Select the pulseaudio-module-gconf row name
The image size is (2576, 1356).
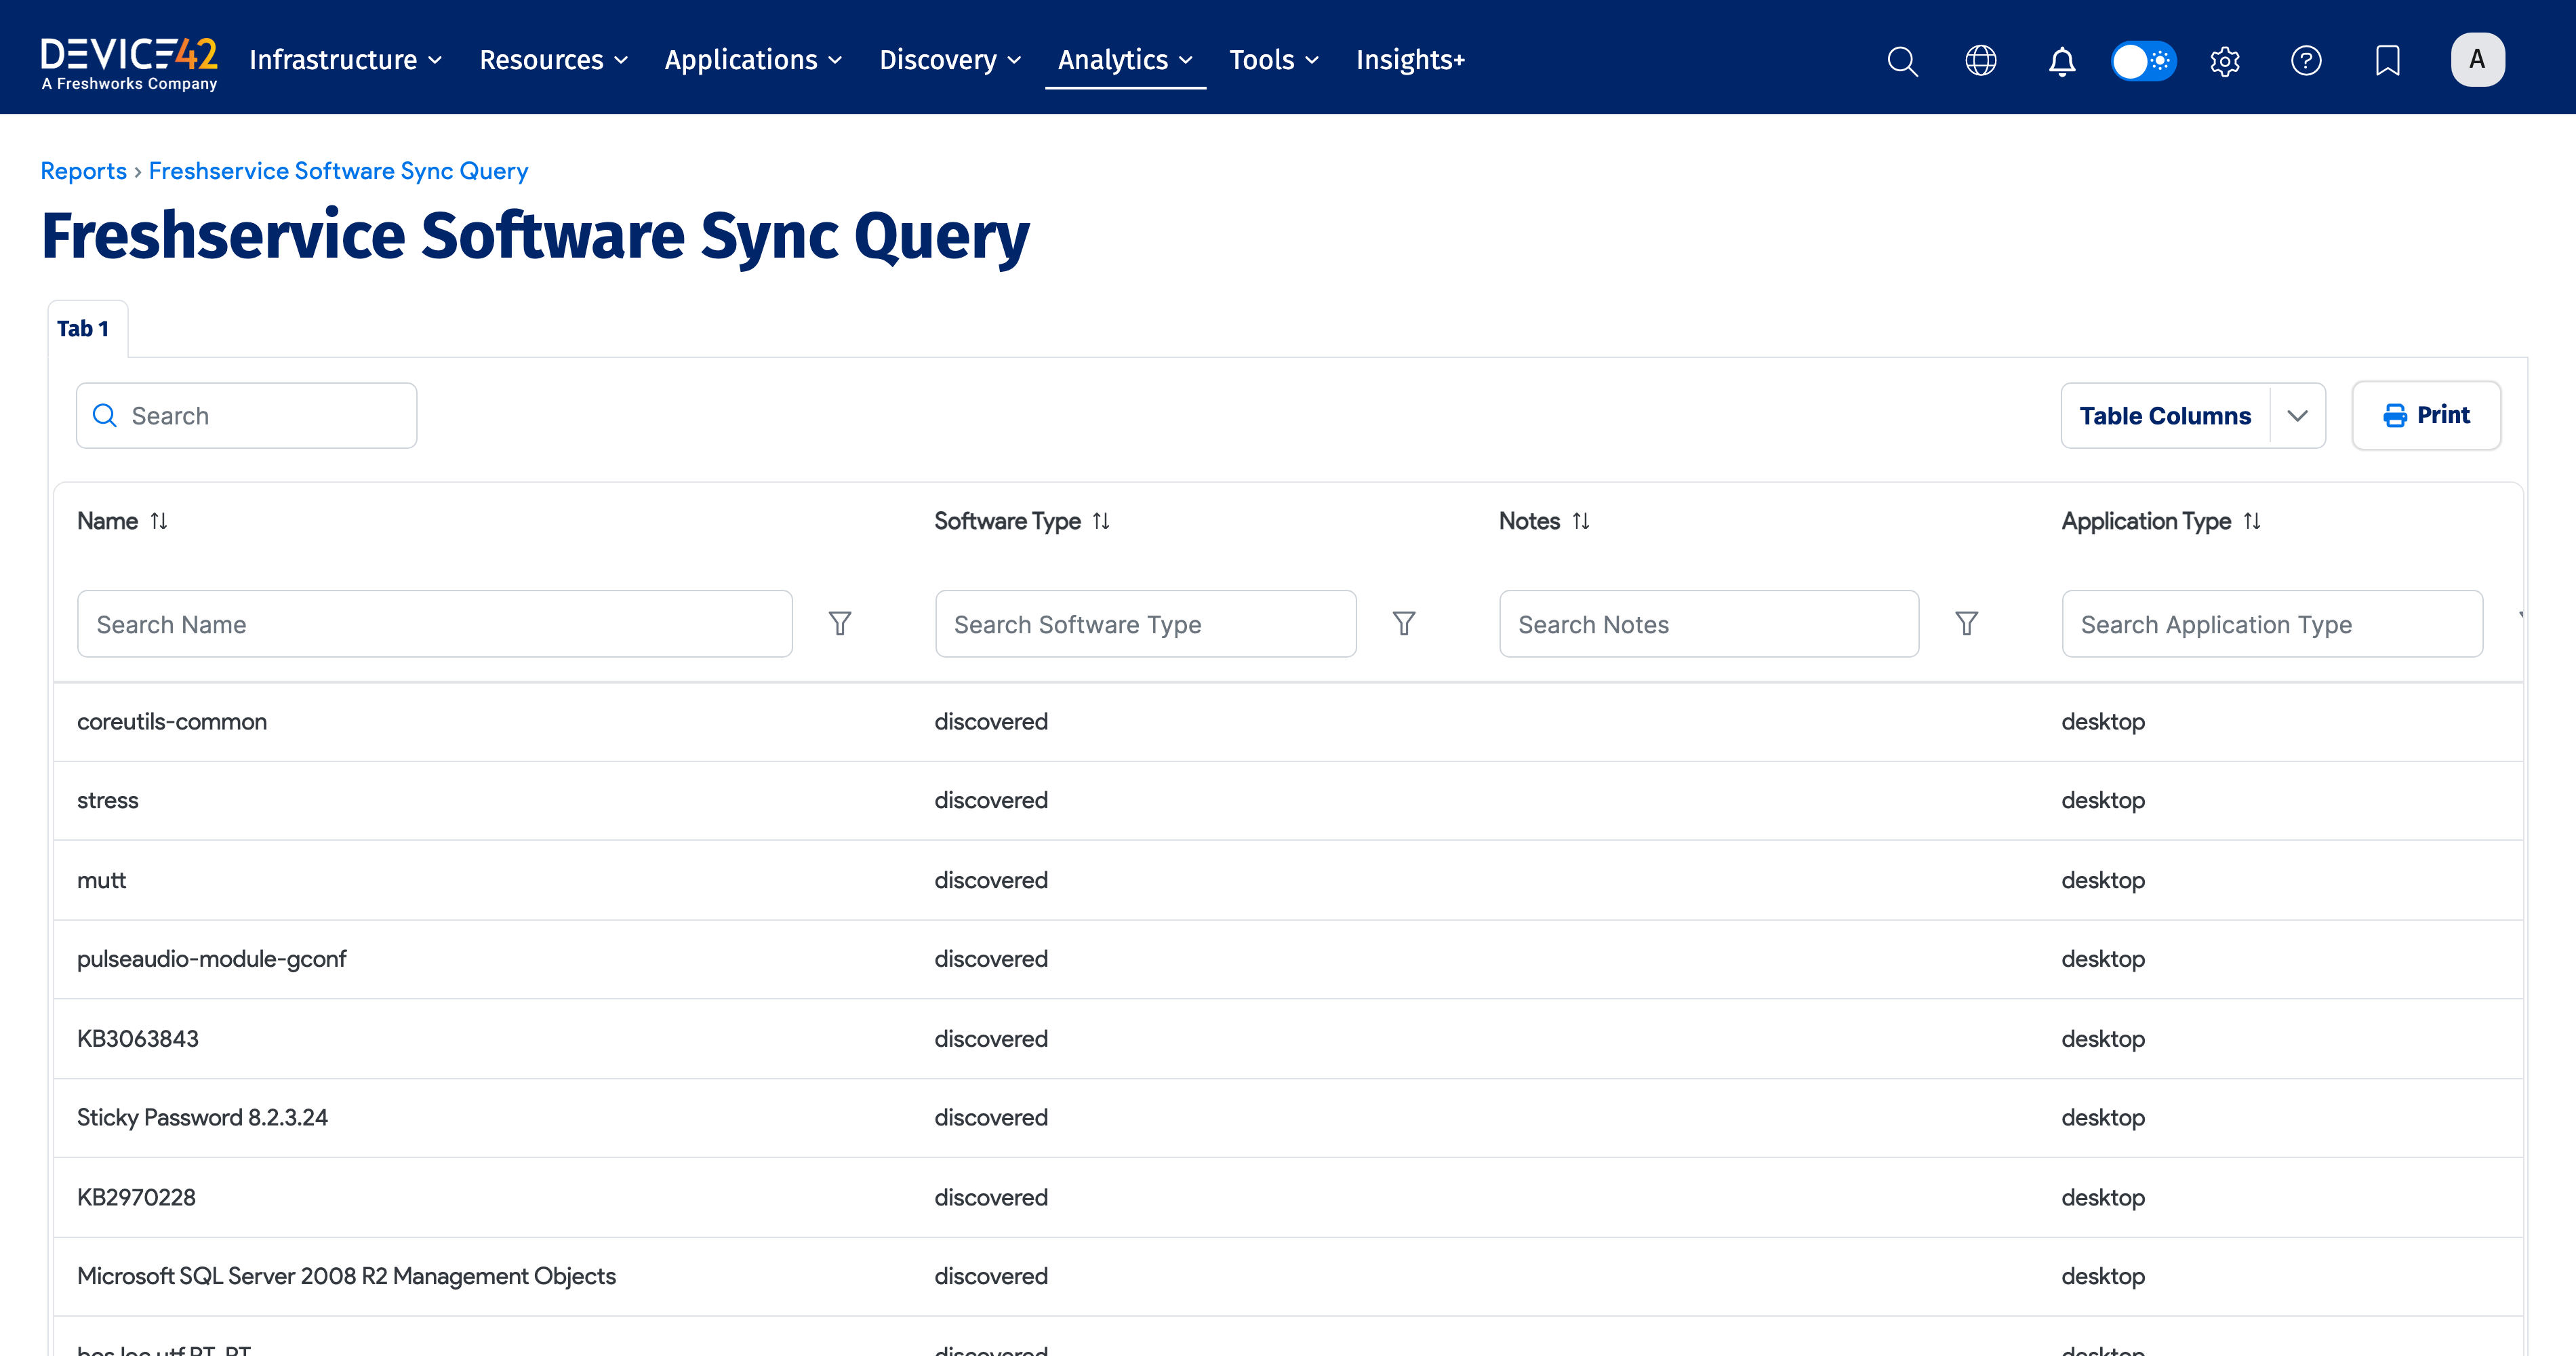tap(212, 960)
